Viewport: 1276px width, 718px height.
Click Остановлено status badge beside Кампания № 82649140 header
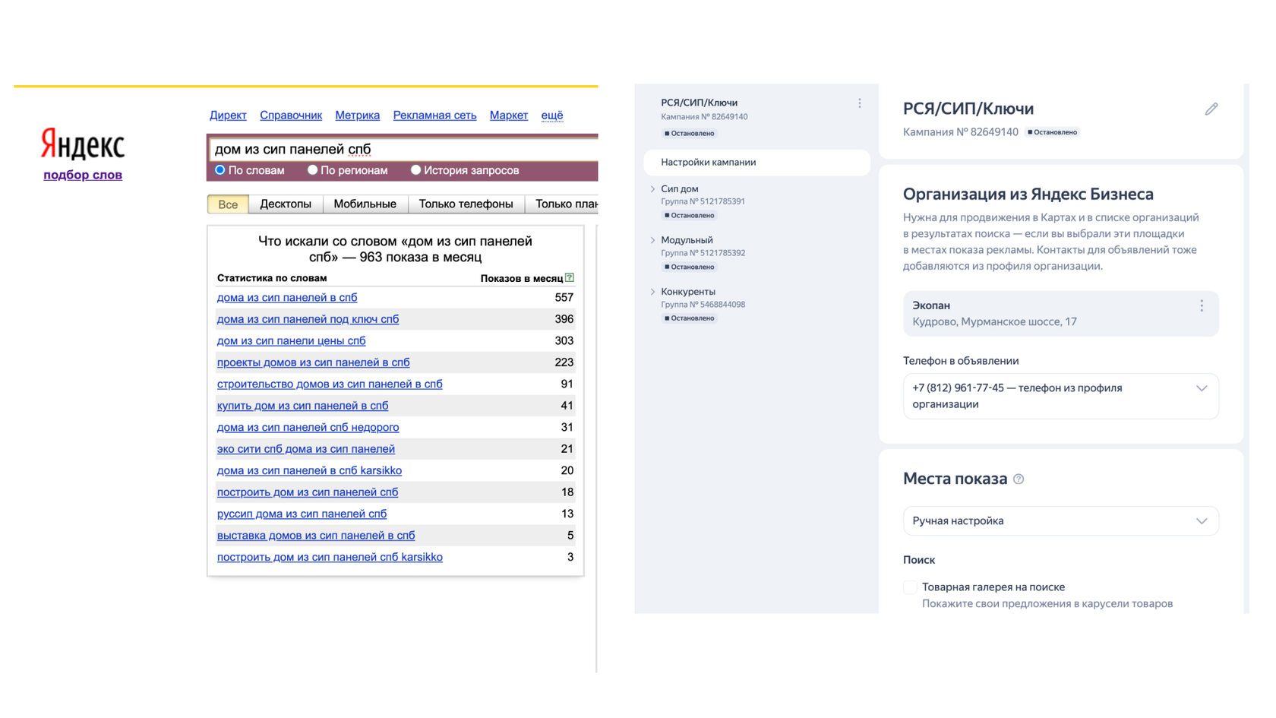[1052, 132]
